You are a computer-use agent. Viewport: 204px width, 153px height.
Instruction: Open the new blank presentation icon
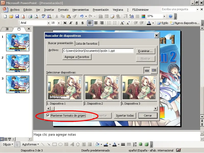coord(5,16)
